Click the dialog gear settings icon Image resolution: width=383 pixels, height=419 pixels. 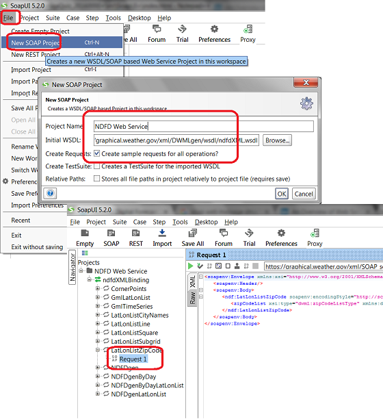coord(306,103)
